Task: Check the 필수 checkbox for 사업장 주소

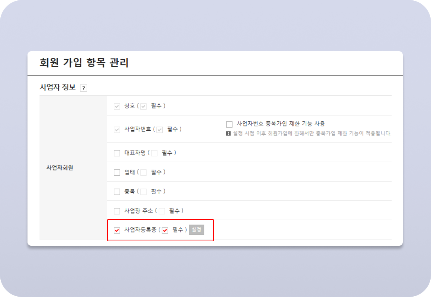Action: 162,210
